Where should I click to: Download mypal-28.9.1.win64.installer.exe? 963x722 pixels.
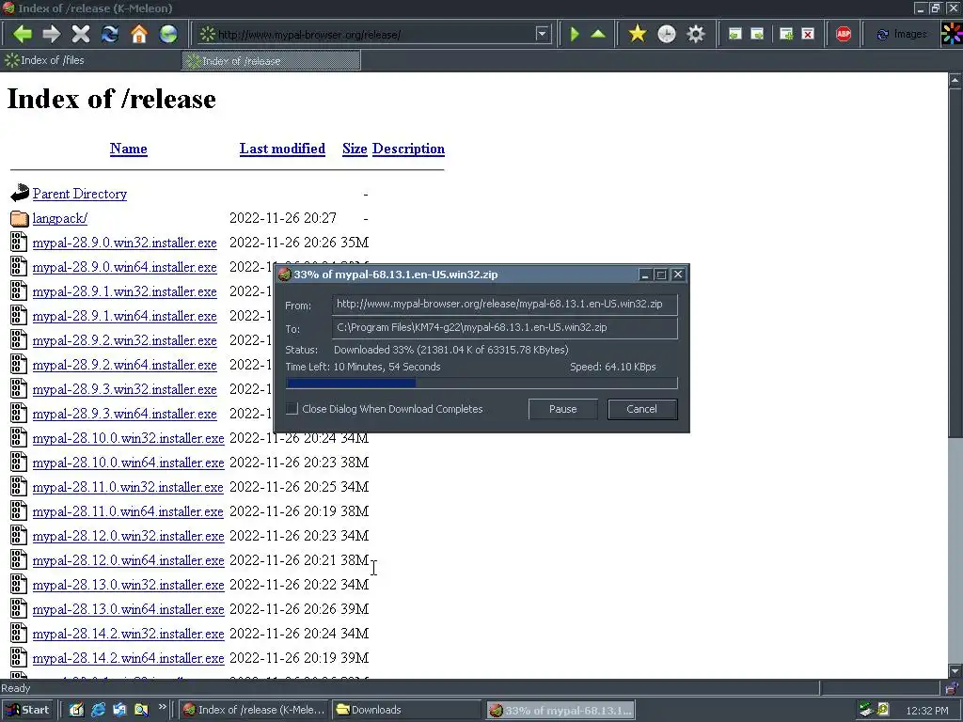click(x=125, y=316)
